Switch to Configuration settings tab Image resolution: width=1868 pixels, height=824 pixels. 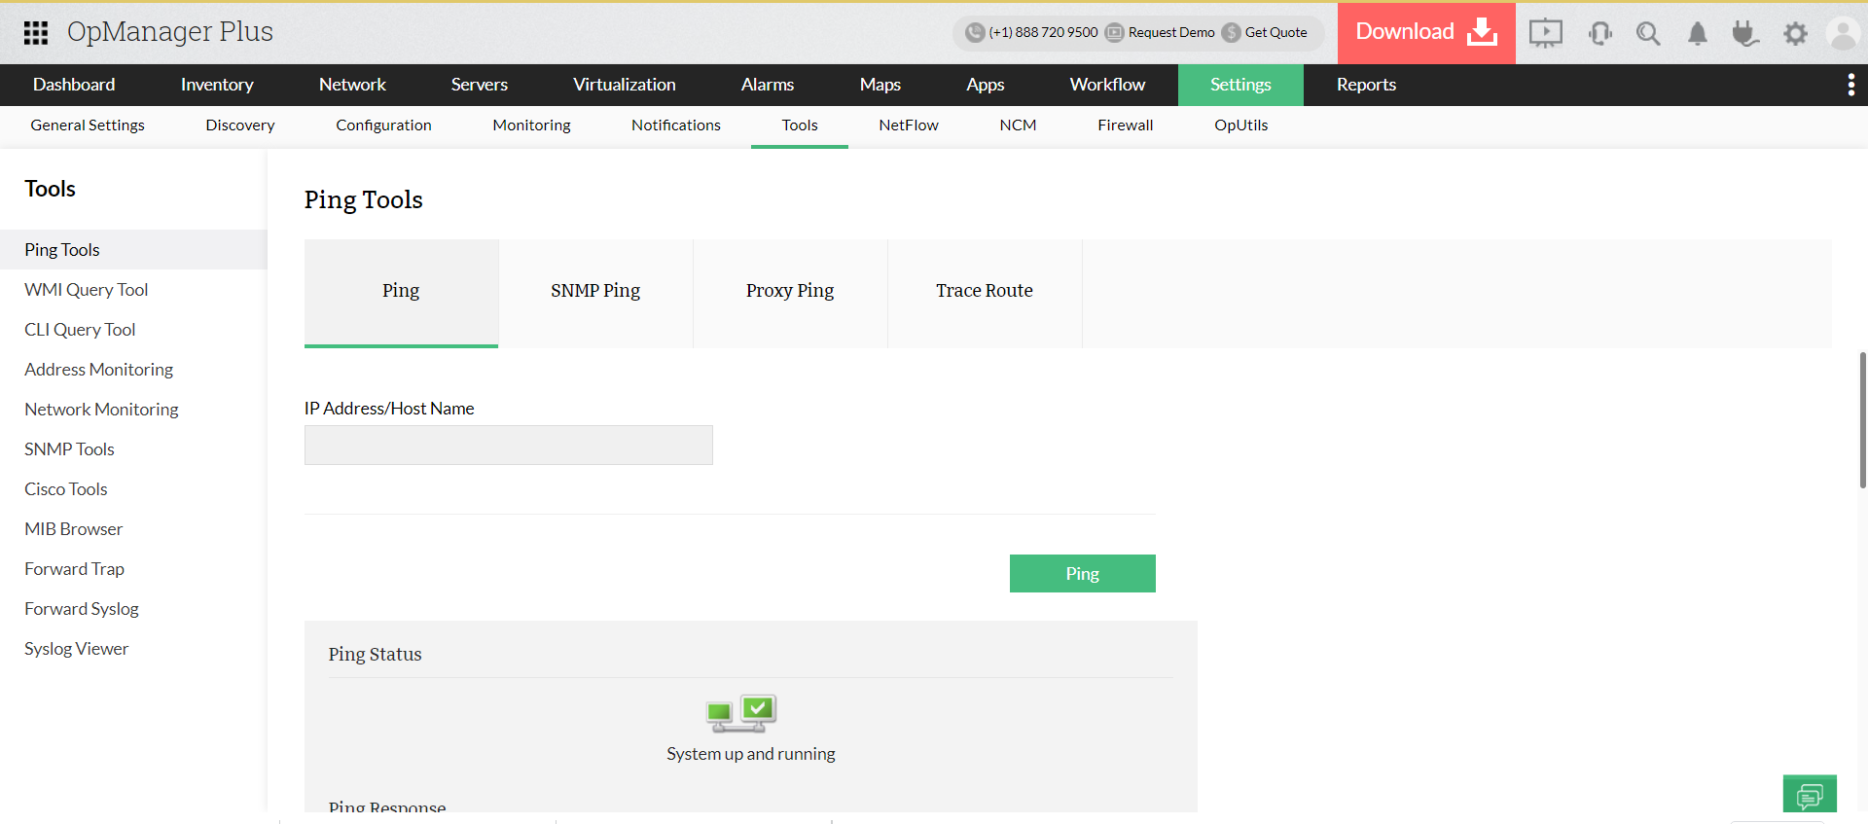383,125
